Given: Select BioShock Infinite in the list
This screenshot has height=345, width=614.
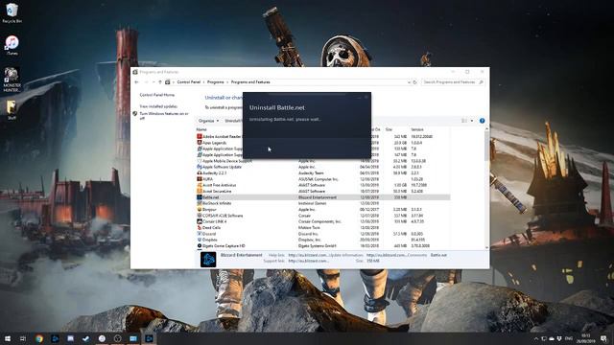Looking at the screenshot, I should tap(323, 203).
